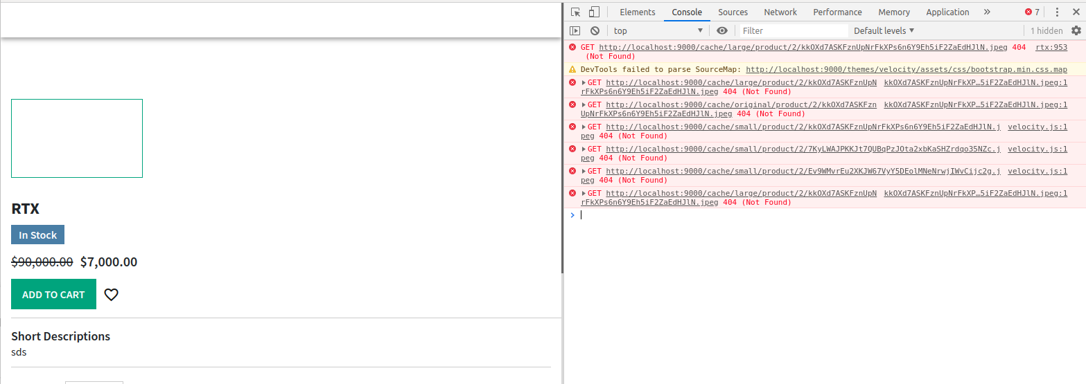This screenshot has width=1086, height=384.
Task: Open console settings gear icon
Action: tap(1076, 30)
